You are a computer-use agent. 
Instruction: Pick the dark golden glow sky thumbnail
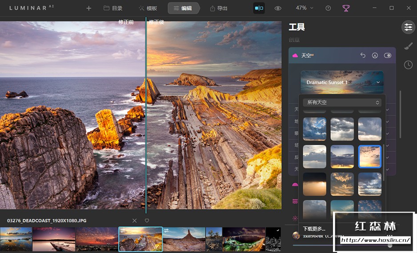point(314,184)
